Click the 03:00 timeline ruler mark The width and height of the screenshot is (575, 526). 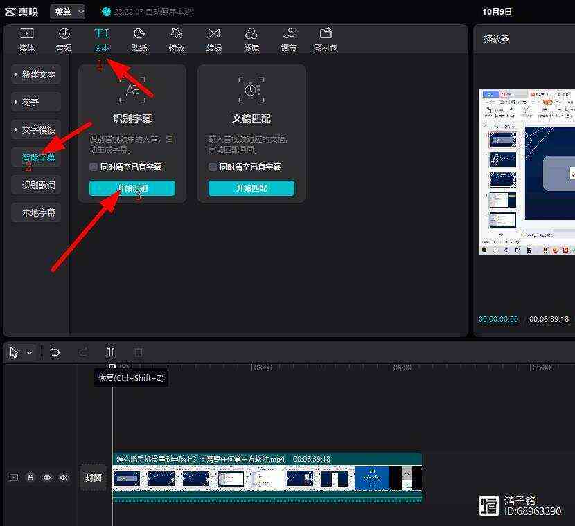[262, 368]
